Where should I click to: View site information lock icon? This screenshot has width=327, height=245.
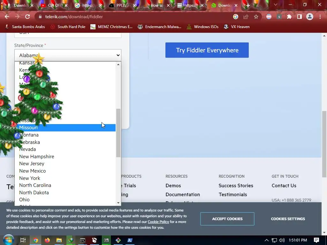41,17
